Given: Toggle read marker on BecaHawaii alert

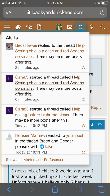Looking at the screenshot, I should [84, 68].
